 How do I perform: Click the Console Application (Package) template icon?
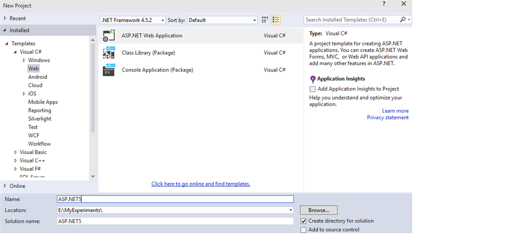click(x=109, y=70)
